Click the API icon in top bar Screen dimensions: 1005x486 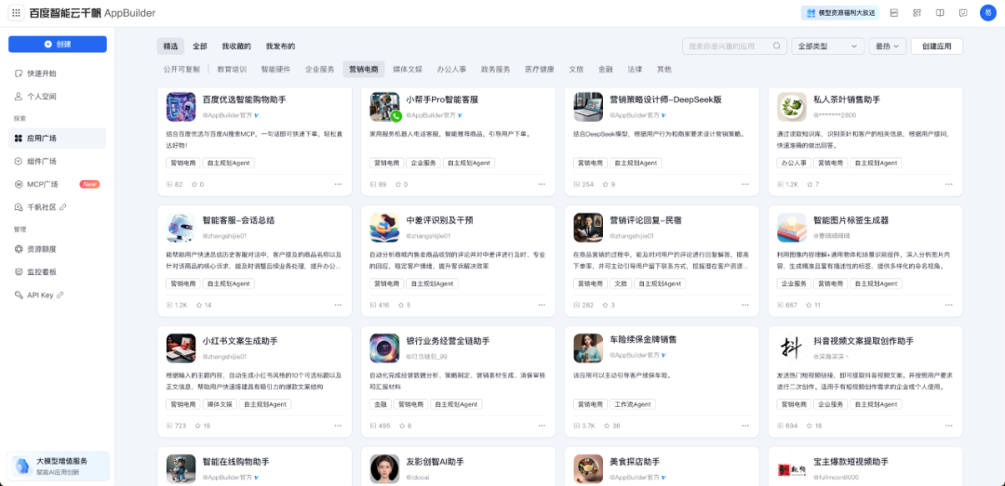click(893, 13)
